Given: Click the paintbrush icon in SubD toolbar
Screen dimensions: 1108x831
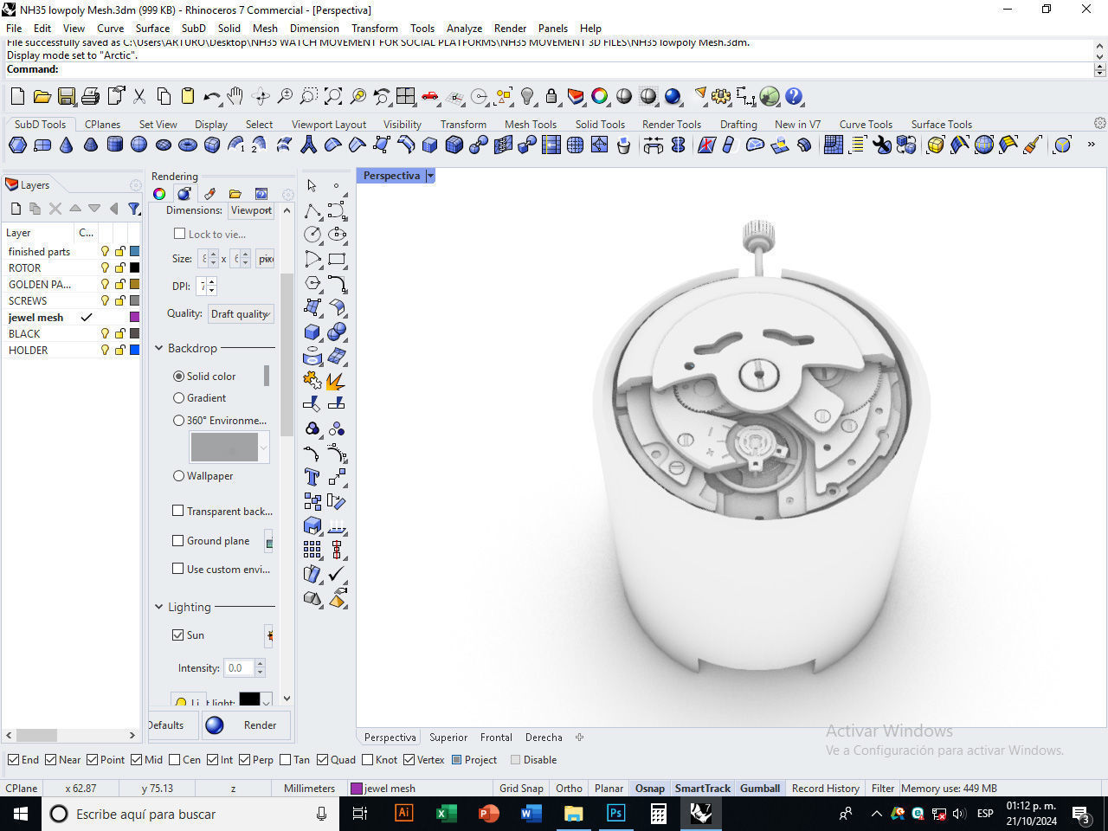Looking at the screenshot, I should click(x=1032, y=145).
